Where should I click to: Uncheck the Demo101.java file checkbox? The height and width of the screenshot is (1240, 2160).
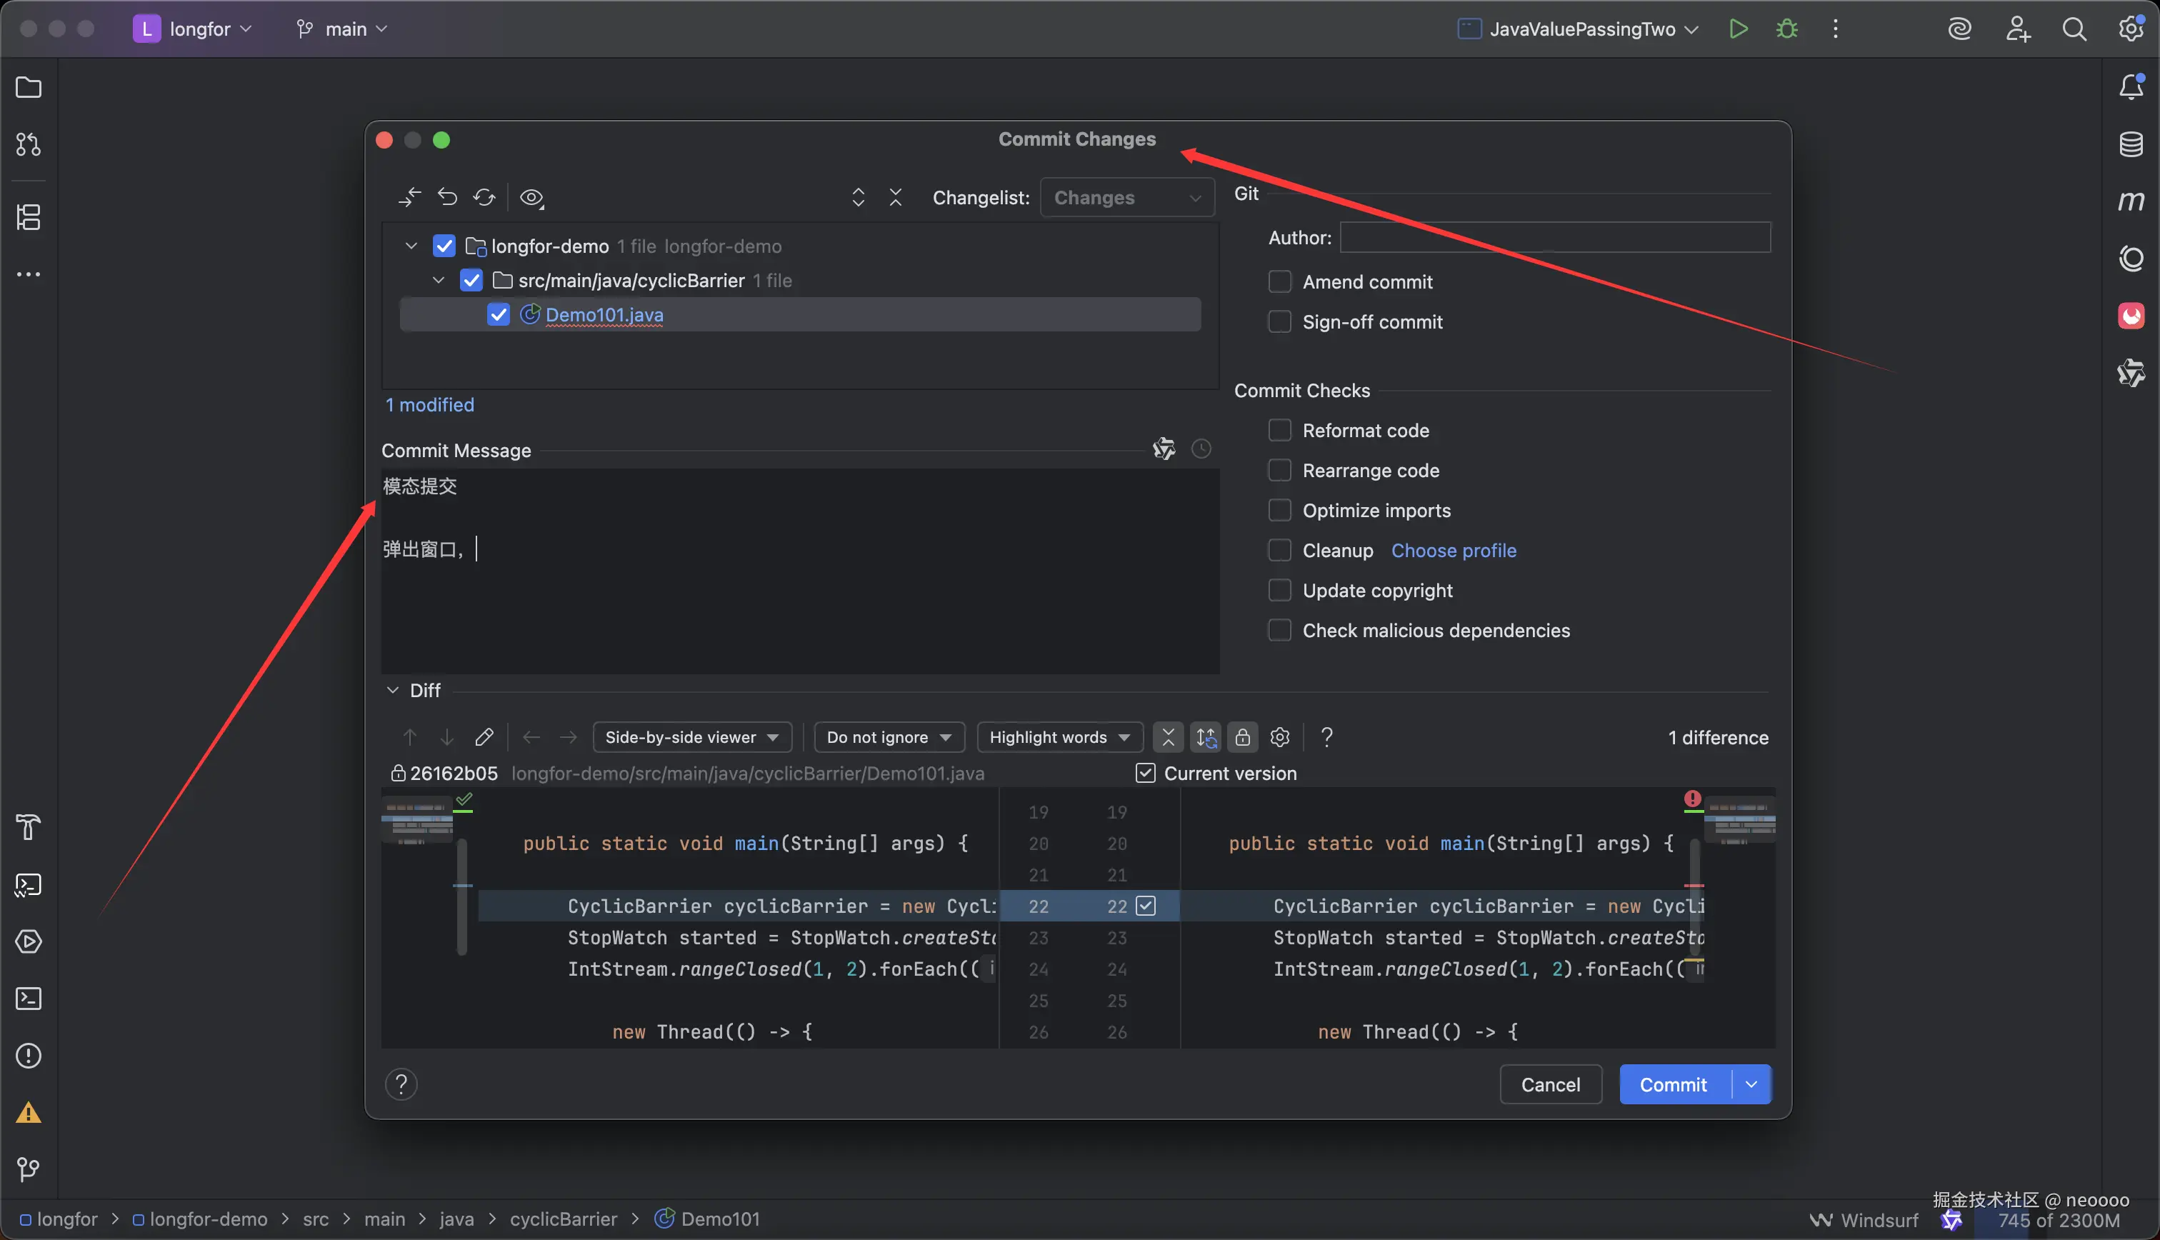[x=498, y=315]
